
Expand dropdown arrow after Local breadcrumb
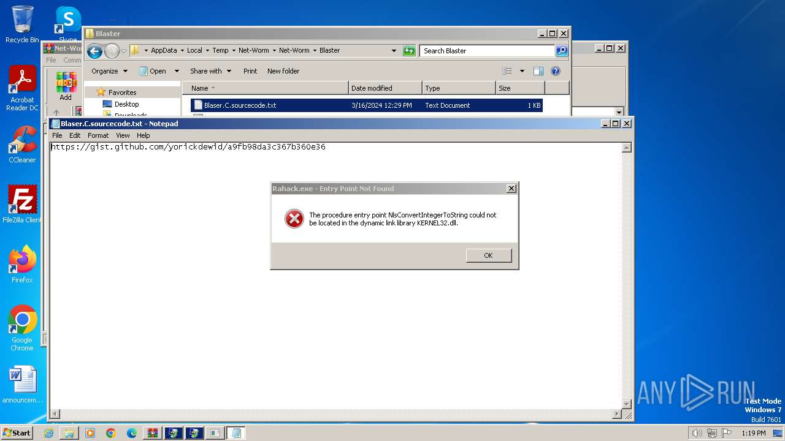tap(207, 51)
